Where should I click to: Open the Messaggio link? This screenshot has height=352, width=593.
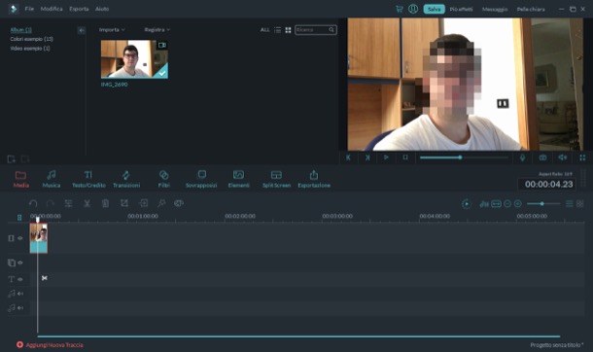pyautogui.click(x=495, y=9)
